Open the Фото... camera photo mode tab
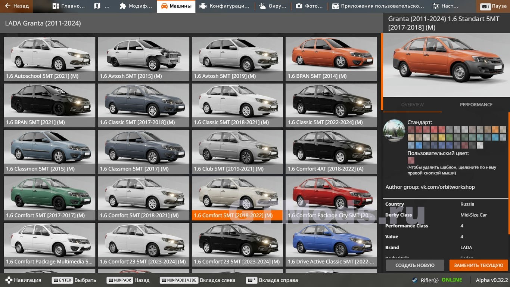510x287 pixels. [309, 6]
